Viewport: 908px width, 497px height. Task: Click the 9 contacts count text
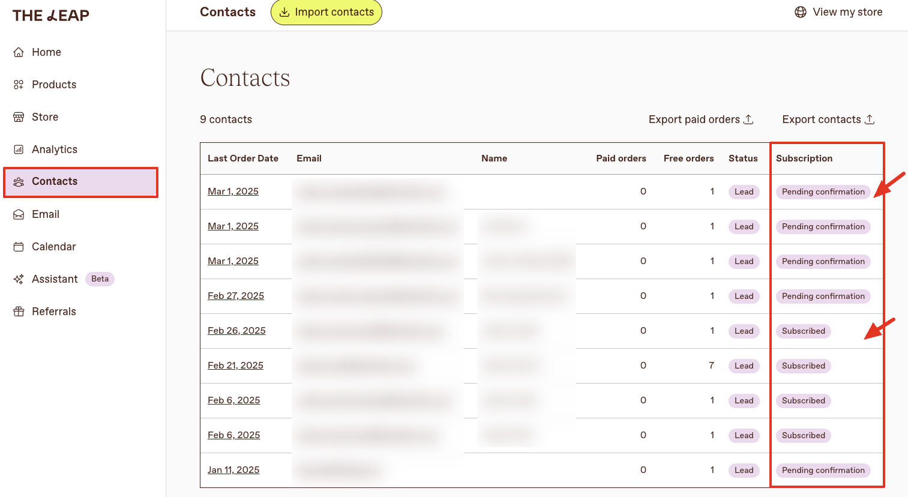[x=226, y=119]
